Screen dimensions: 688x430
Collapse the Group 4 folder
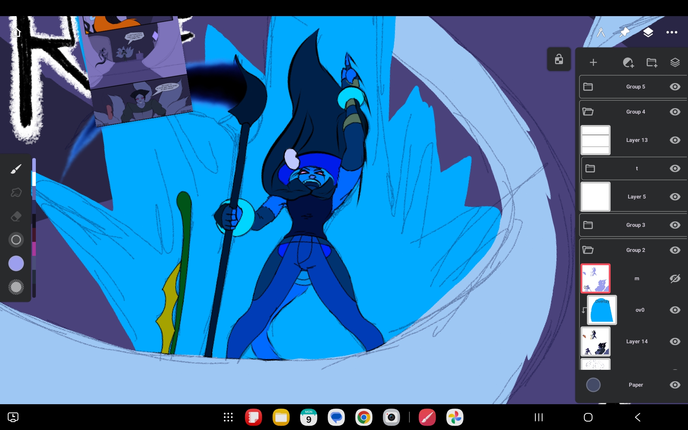[588, 112]
